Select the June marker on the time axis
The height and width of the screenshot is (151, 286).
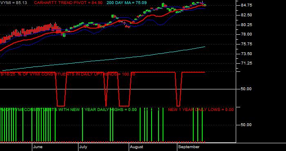(38, 147)
